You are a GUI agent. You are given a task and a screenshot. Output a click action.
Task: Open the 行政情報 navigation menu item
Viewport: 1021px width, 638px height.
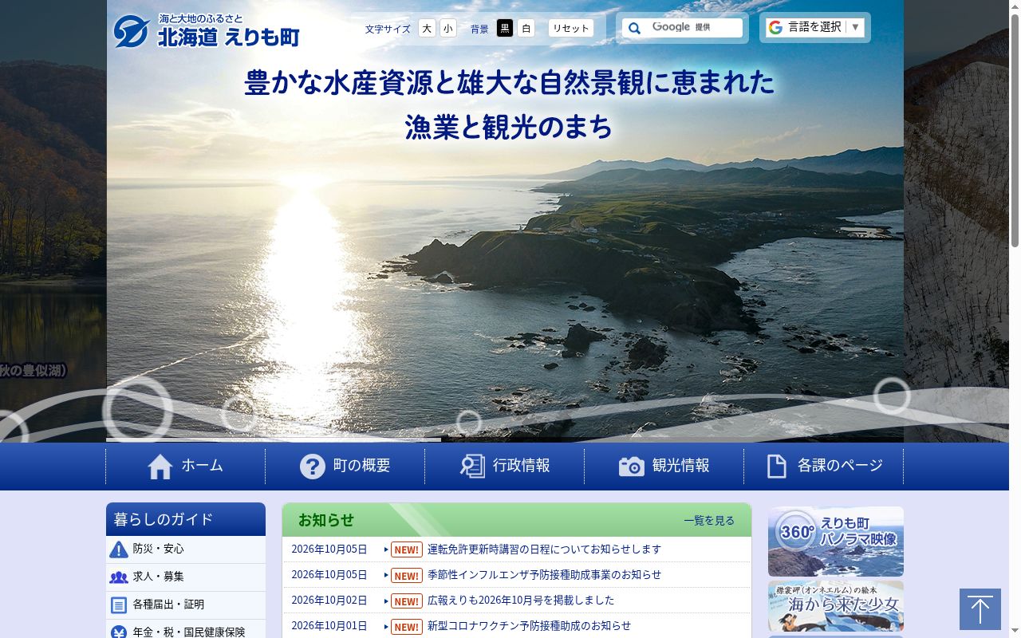coord(505,467)
